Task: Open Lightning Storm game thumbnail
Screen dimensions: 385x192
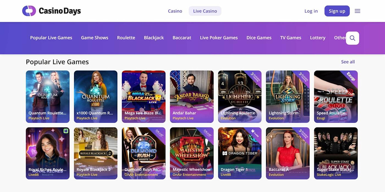Action: 288,97
